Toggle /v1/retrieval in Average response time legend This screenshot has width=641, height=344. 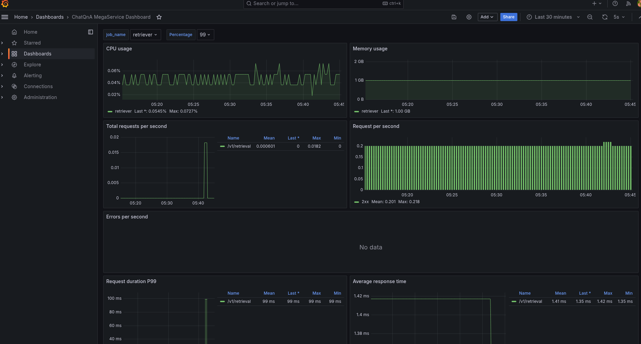point(530,301)
